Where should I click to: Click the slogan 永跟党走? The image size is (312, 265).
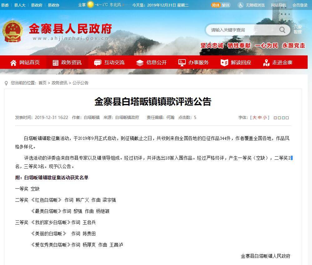tap(294, 46)
